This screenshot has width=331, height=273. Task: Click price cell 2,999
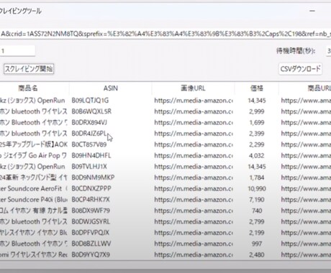coord(257,111)
